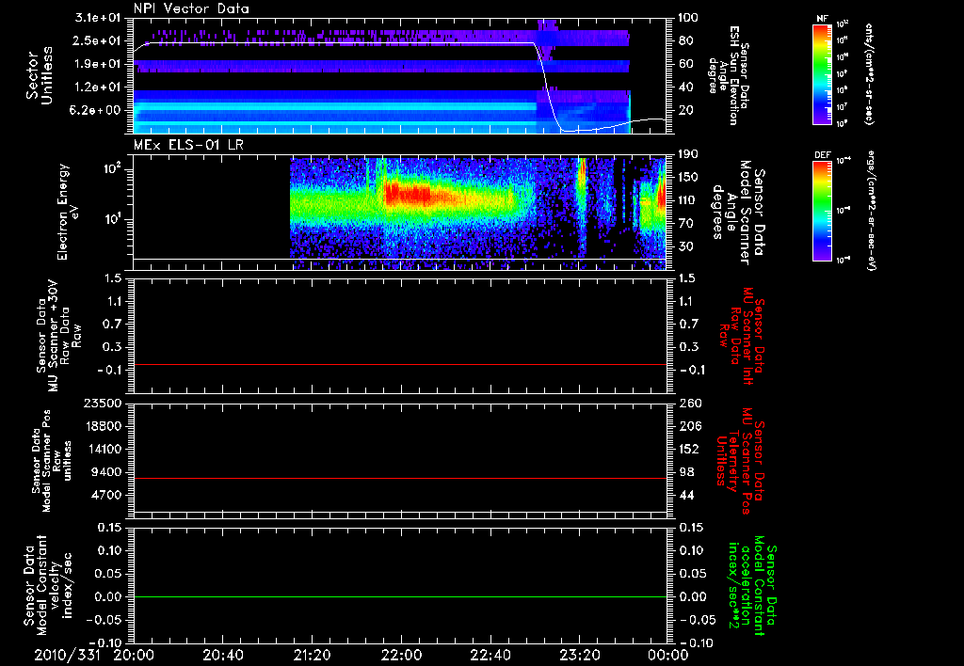Click the "260" telemetry tick label
This screenshot has width=964, height=666.
[688, 404]
